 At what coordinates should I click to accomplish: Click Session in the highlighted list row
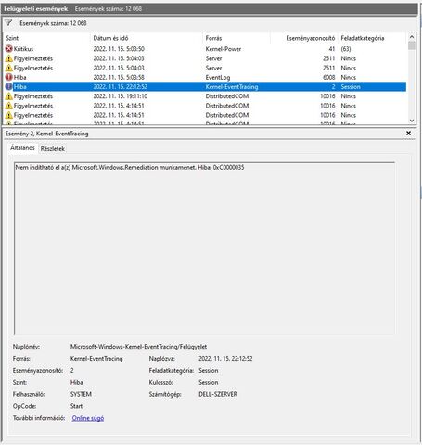[351, 87]
